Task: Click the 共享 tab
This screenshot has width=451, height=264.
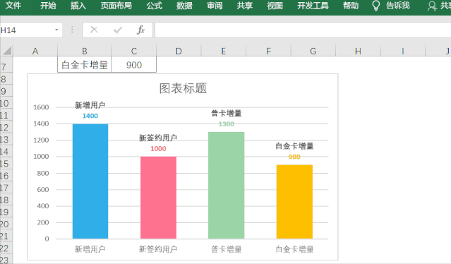Action: (x=244, y=6)
